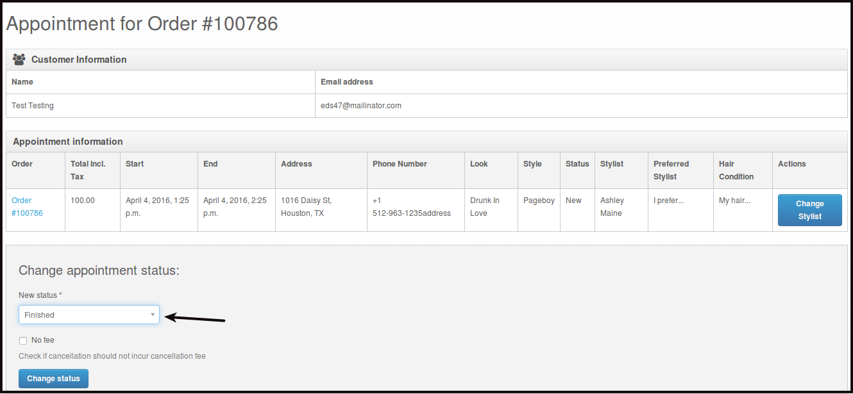This screenshot has height=394, width=853.
Task: Click the Change Stylist button
Action: (x=809, y=210)
